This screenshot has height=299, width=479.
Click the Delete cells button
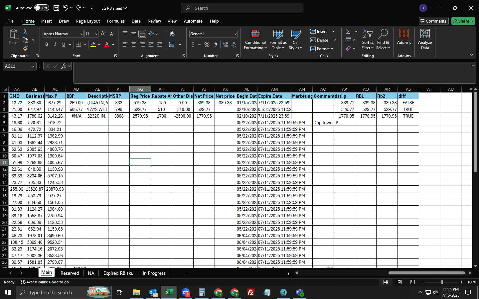(319, 40)
